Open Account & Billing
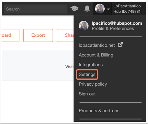 click(x=96, y=55)
